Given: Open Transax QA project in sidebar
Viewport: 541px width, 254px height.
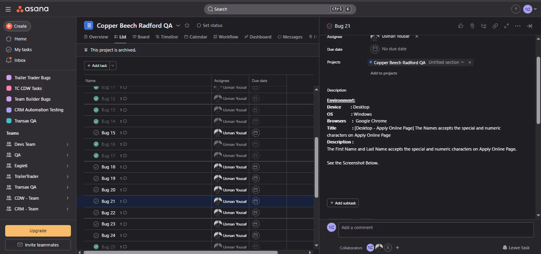Looking at the screenshot, I should (x=25, y=121).
